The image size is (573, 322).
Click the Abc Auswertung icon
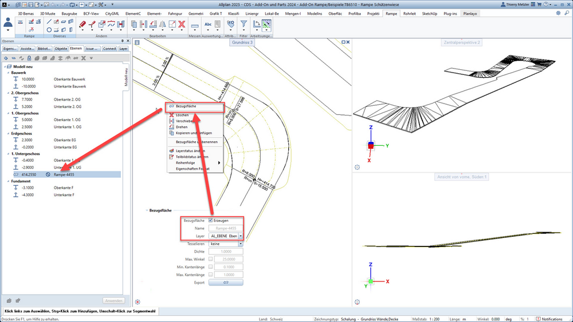point(207,25)
